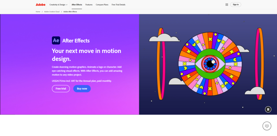Open the chat support bubble icon
The width and height of the screenshot is (277, 136).
tap(267, 126)
